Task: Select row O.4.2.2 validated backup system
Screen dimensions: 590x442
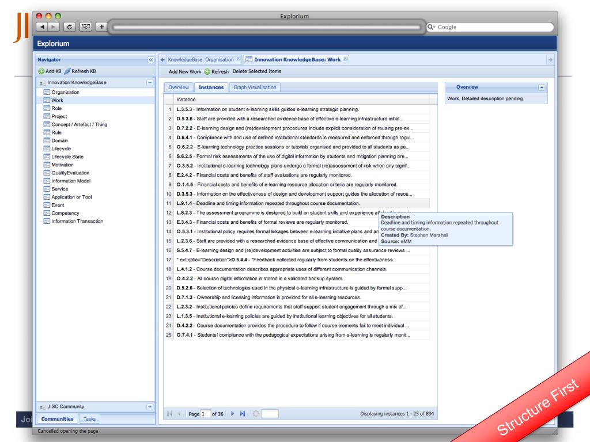Action: (x=297, y=279)
